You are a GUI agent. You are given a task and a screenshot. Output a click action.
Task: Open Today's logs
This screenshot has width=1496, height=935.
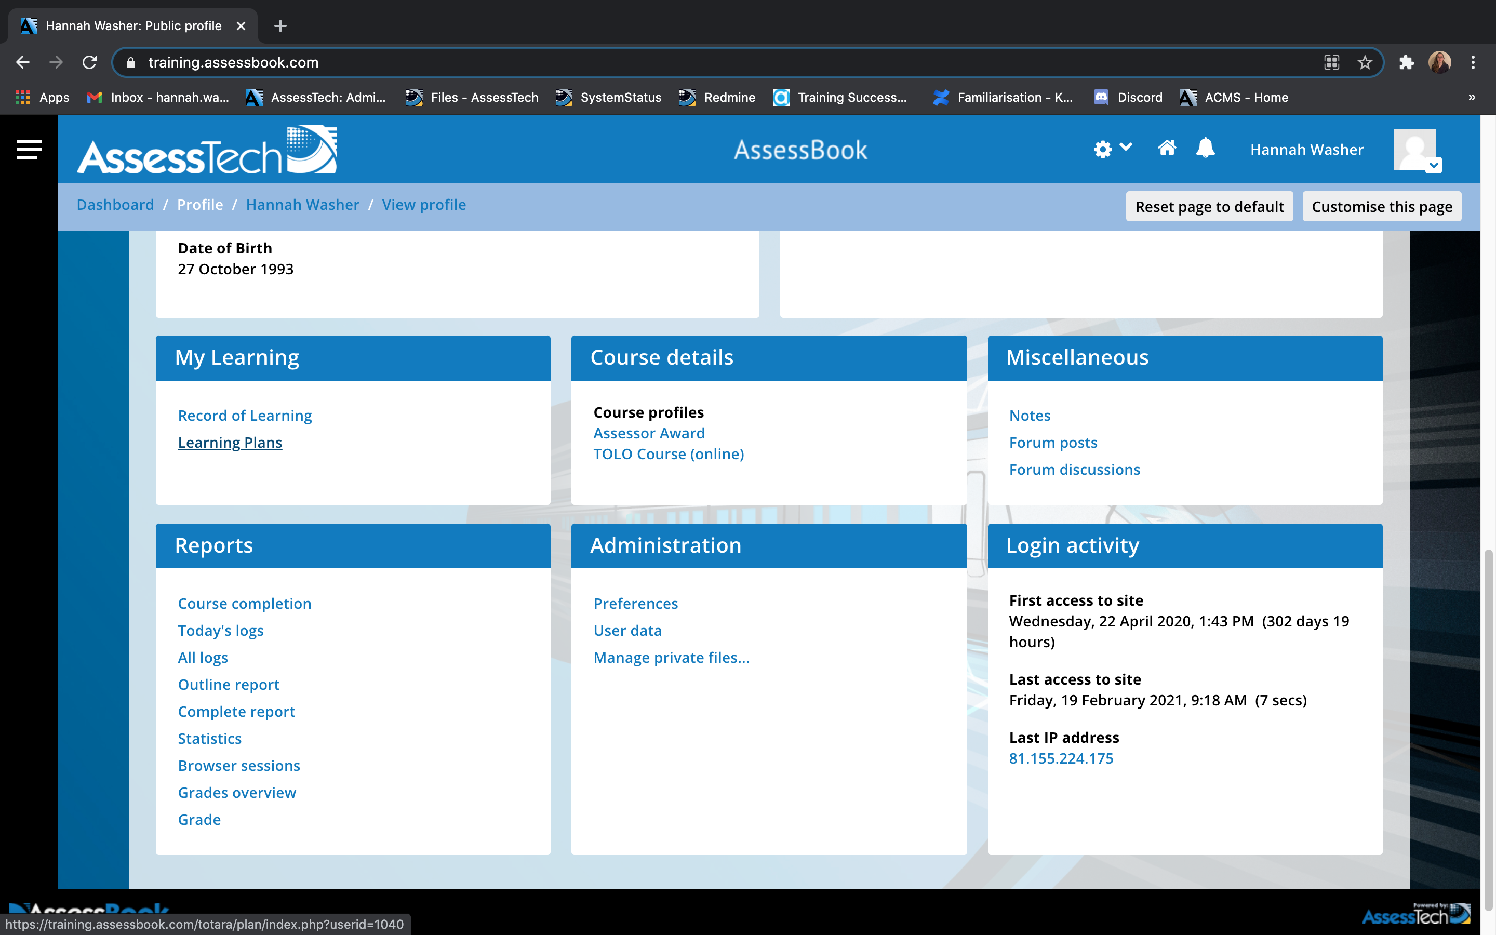pos(221,631)
